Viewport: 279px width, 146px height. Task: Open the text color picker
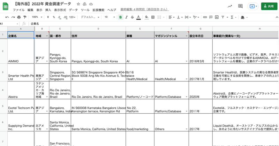[138, 17]
